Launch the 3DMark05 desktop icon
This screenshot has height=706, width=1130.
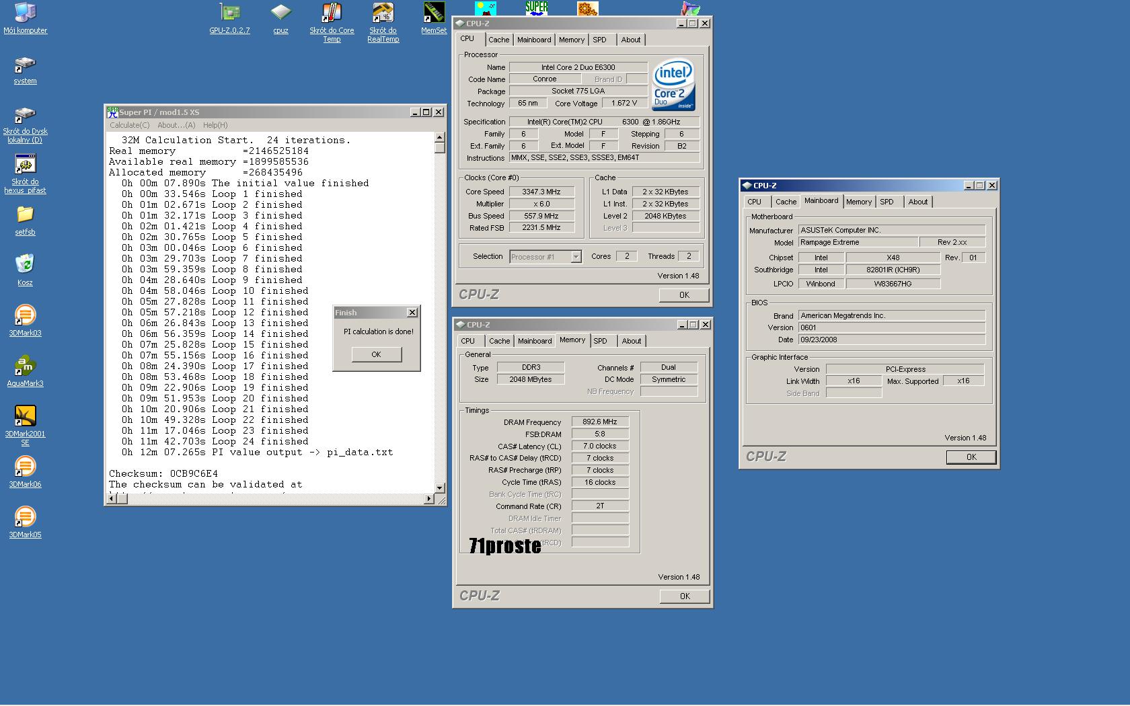[25, 522]
